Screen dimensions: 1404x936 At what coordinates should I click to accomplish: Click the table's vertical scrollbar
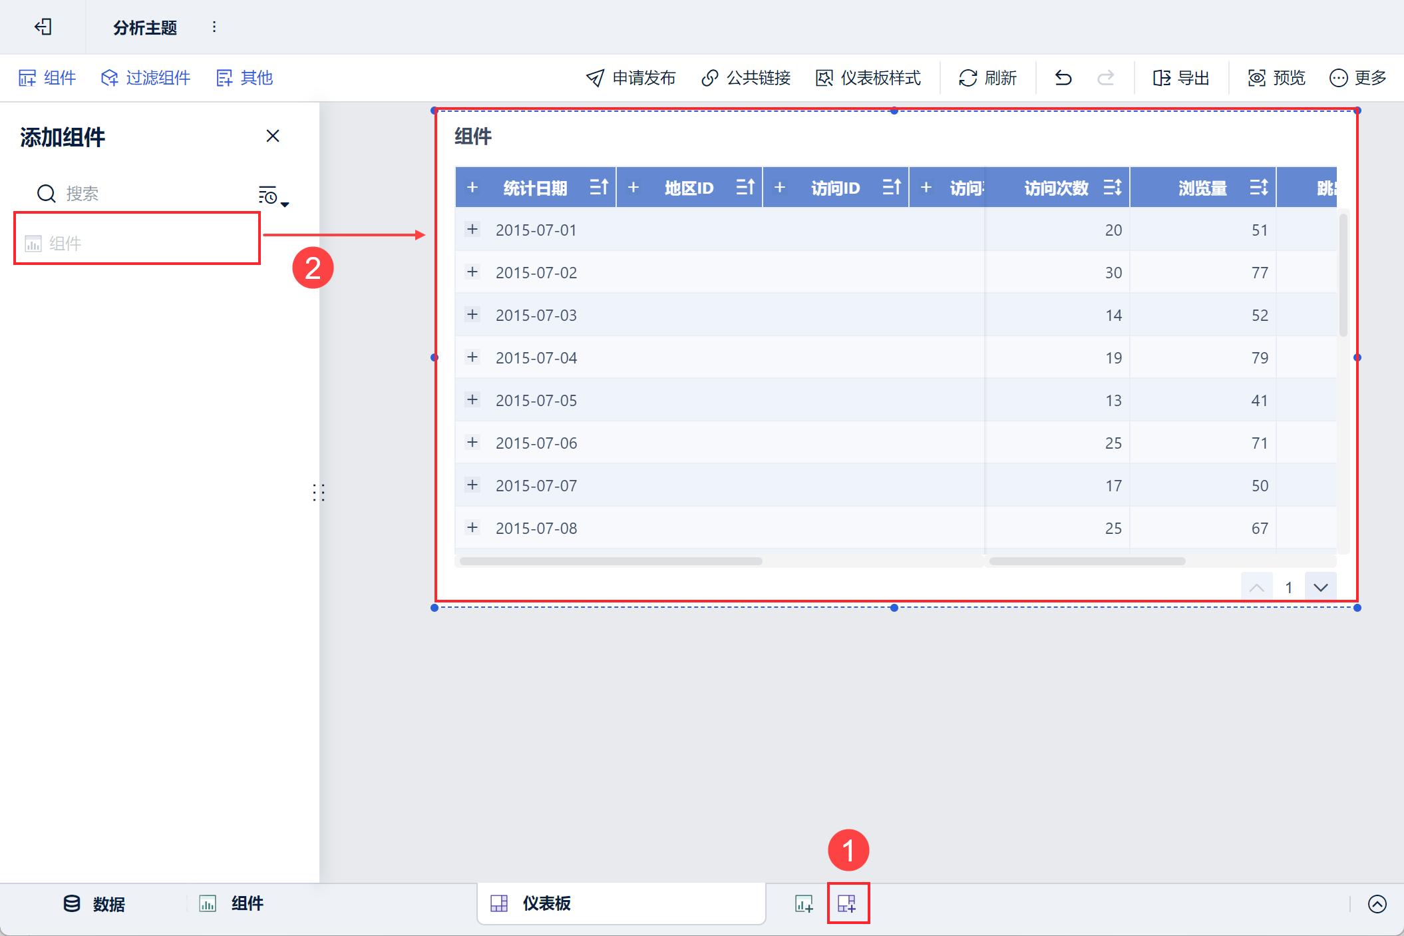1343,274
